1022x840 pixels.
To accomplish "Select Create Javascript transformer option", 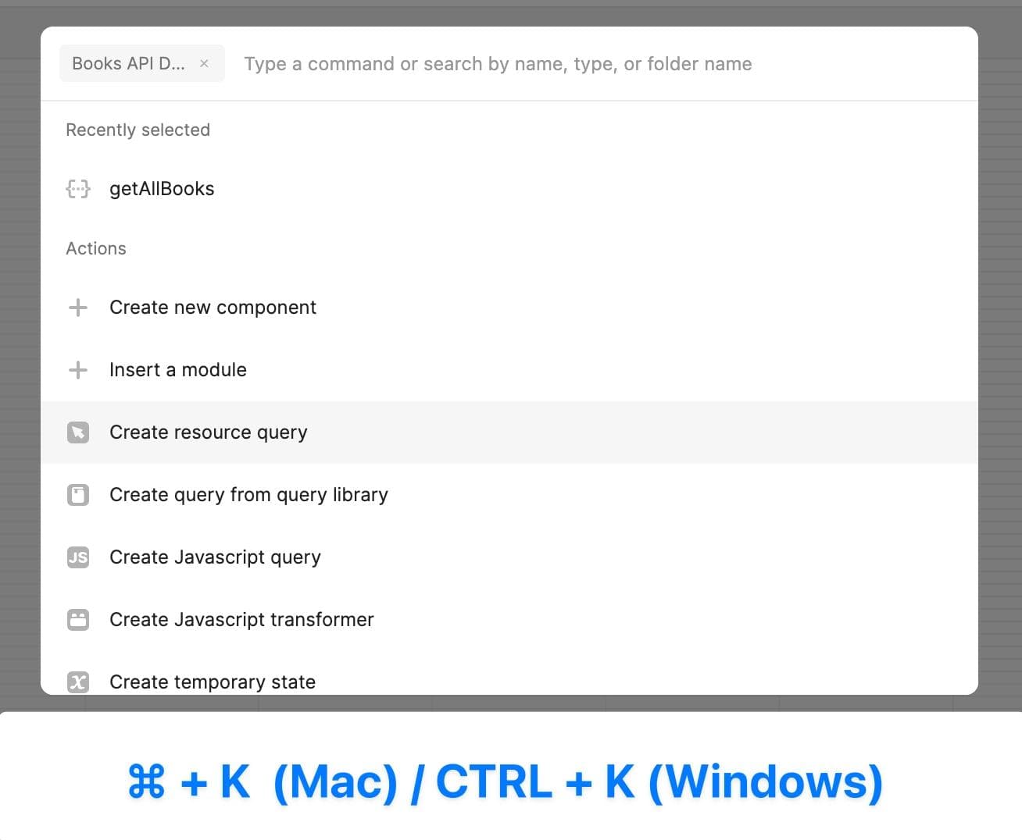I will pos(241,620).
